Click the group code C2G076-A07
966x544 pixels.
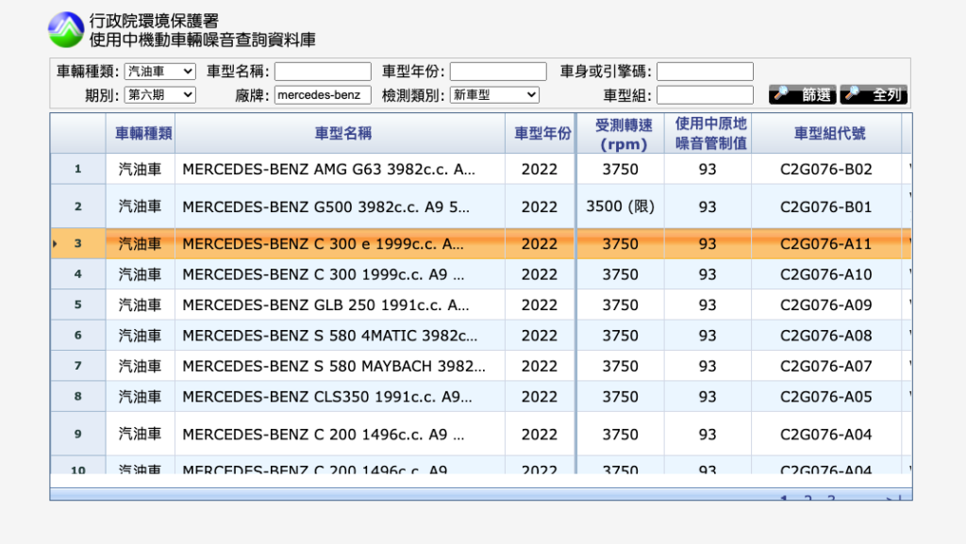[826, 366]
